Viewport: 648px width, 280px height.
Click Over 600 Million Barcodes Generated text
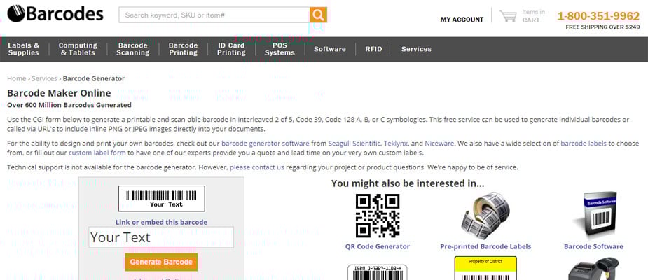click(69, 105)
